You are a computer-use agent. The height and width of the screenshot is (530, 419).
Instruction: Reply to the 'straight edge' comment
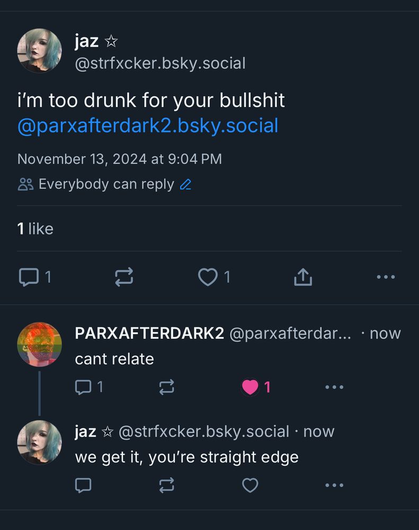point(83,485)
